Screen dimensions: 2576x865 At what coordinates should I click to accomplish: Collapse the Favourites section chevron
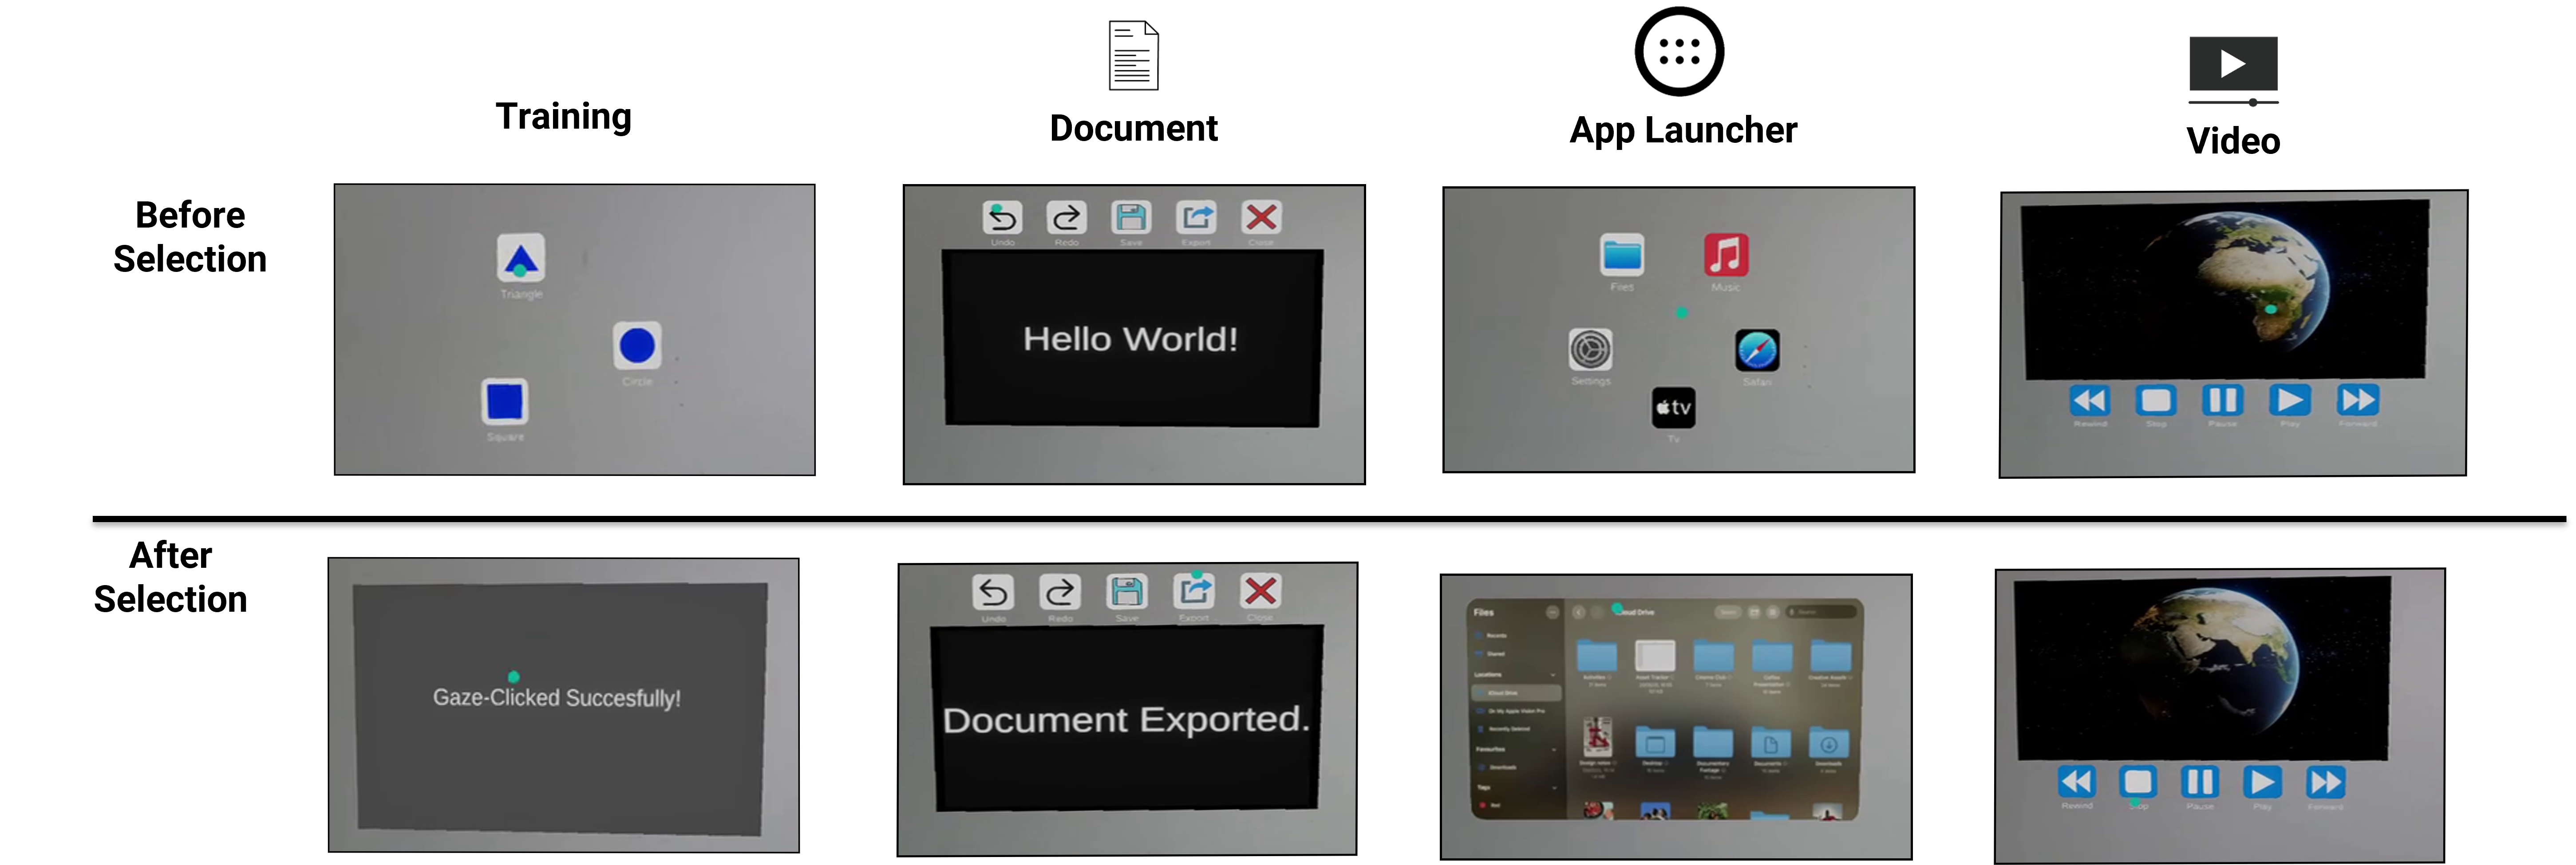(1554, 750)
